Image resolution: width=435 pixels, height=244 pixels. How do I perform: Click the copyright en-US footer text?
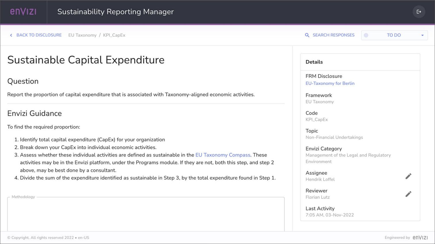(48, 237)
